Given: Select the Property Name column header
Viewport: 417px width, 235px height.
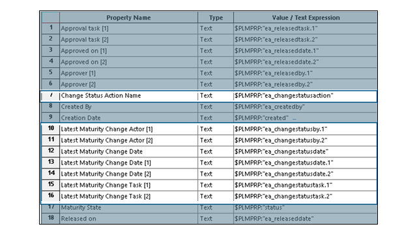Looking at the screenshot, I should tap(128, 18).
